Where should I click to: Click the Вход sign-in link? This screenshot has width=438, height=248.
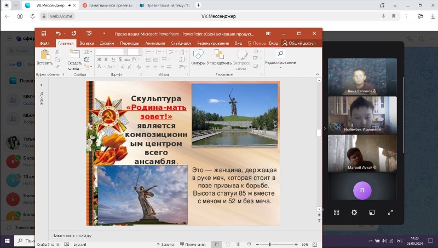(273, 43)
